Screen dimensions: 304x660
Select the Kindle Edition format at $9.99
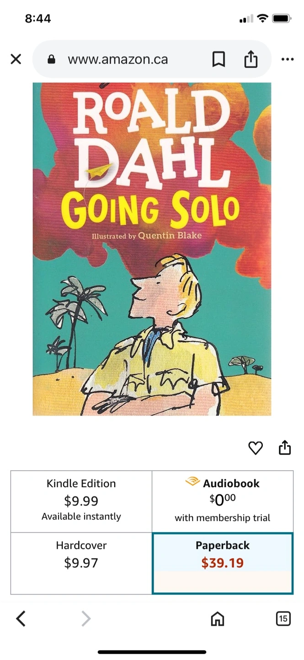coord(81,501)
